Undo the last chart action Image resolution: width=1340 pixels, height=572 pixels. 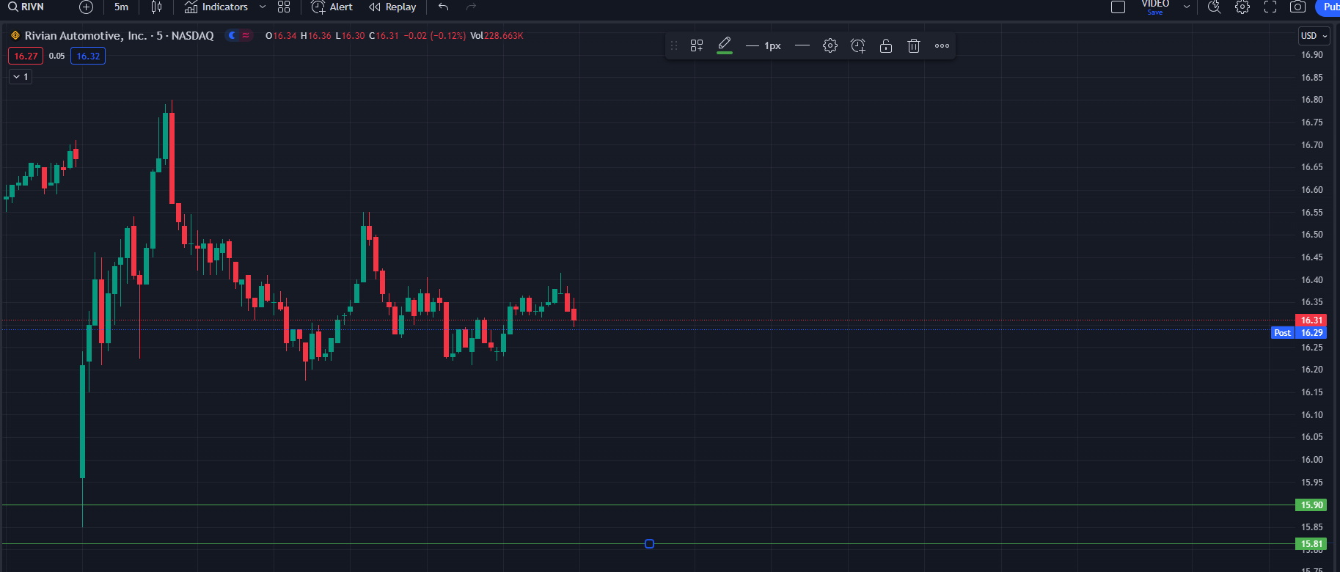(x=443, y=7)
